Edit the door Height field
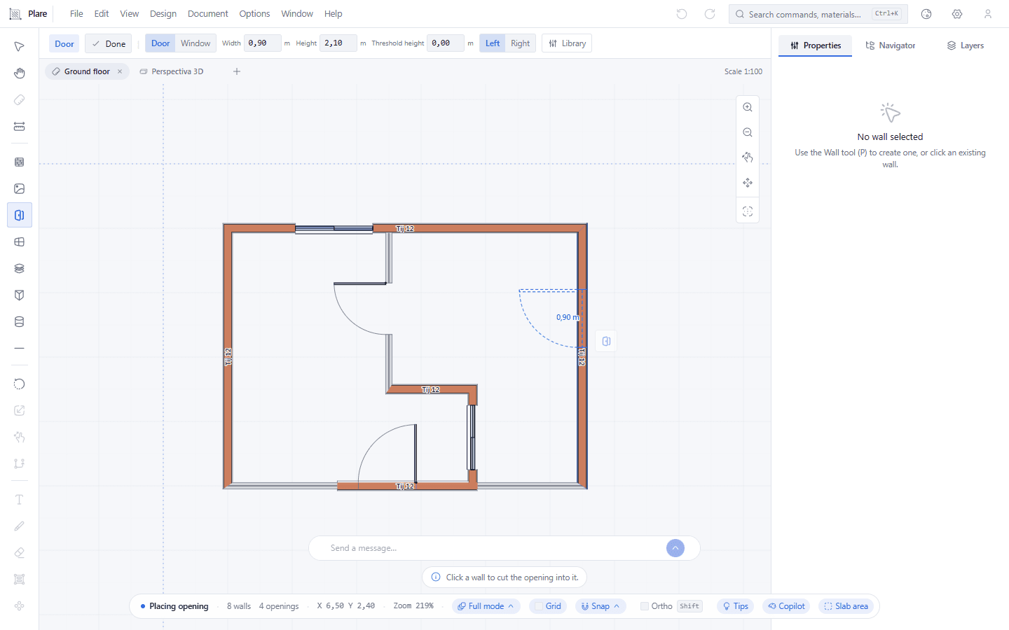The height and width of the screenshot is (630, 1009). click(x=338, y=43)
